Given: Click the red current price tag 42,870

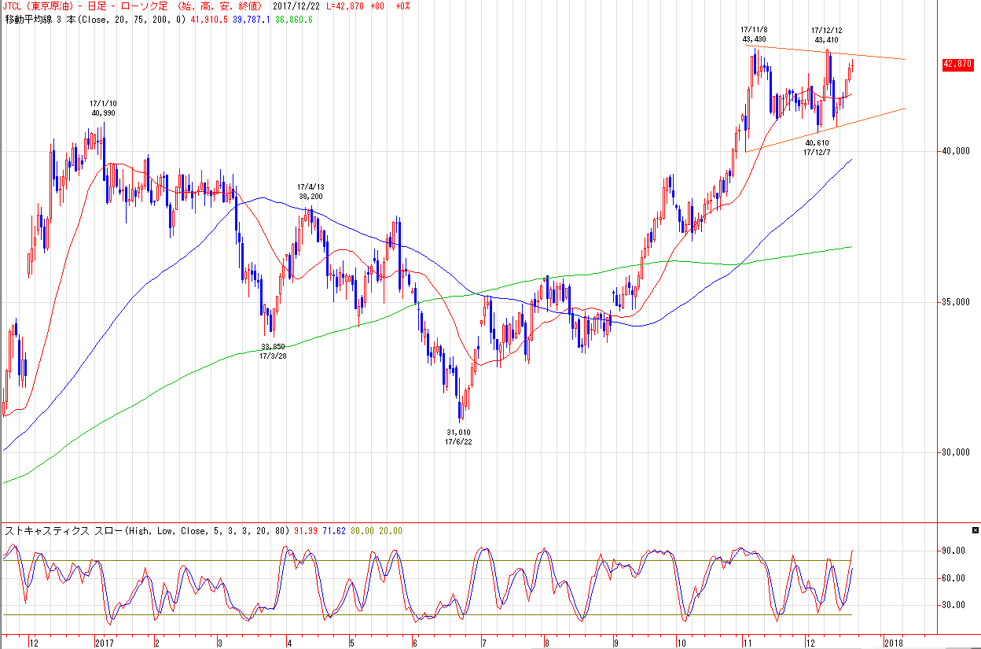Looking at the screenshot, I should (x=957, y=65).
